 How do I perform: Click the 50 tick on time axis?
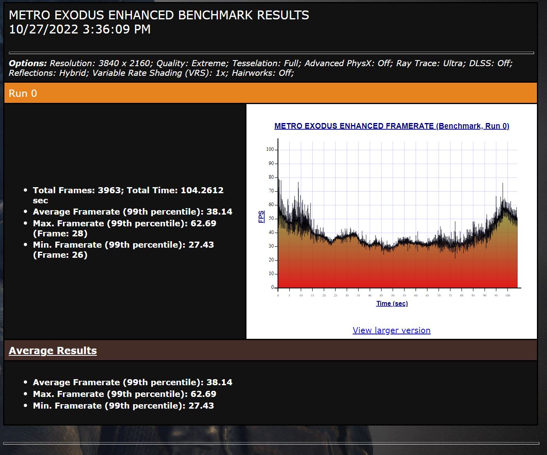tap(393, 295)
